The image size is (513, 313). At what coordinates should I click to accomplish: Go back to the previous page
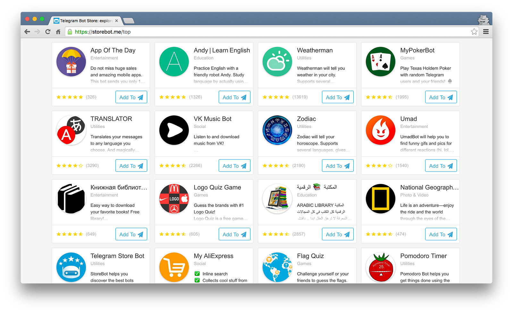[27, 32]
